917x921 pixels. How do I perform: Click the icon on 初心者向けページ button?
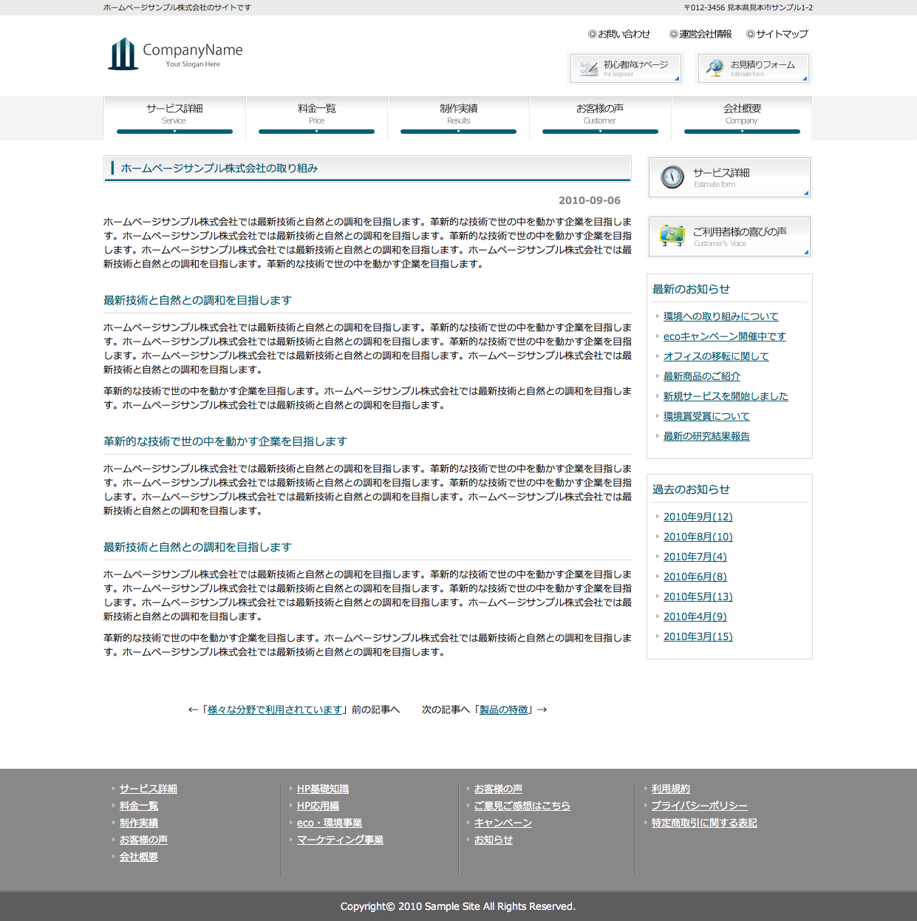pos(588,69)
